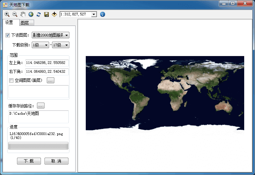This screenshot has height=175, width=255.
Task: Click the refresh map icon
Action: [39, 14]
